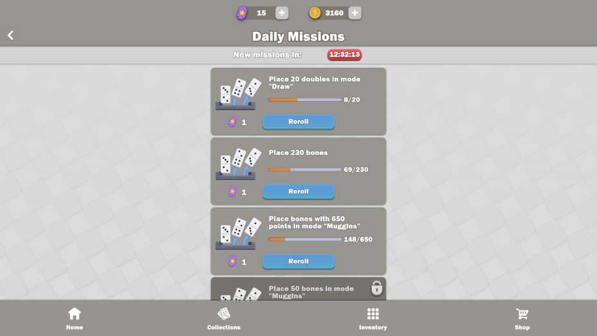The image size is (597, 336).
Task: Tap the lock icon on the locked mission
Action: click(x=376, y=288)
